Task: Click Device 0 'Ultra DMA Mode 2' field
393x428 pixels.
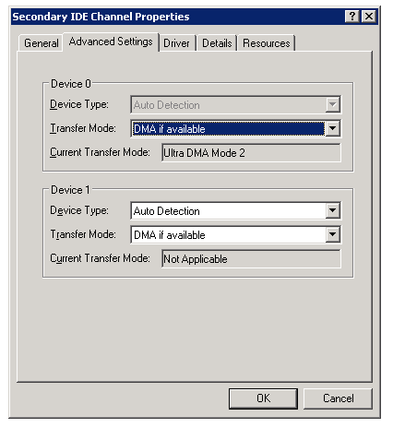Action: click(251, 152)
